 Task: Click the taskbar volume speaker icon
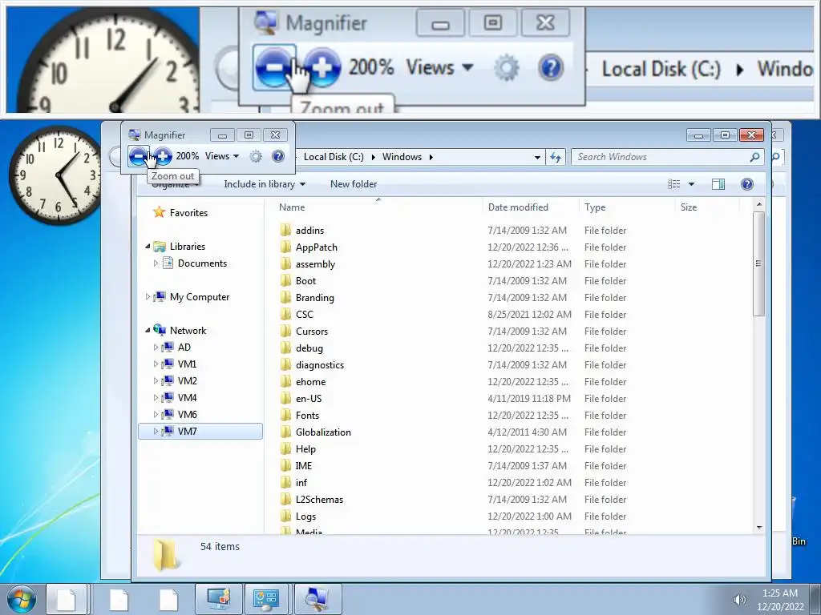(x=739, y=599)
